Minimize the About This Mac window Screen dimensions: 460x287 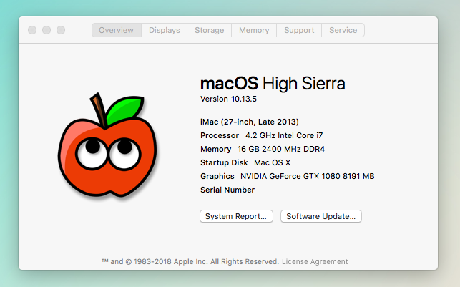coord(47,30)
